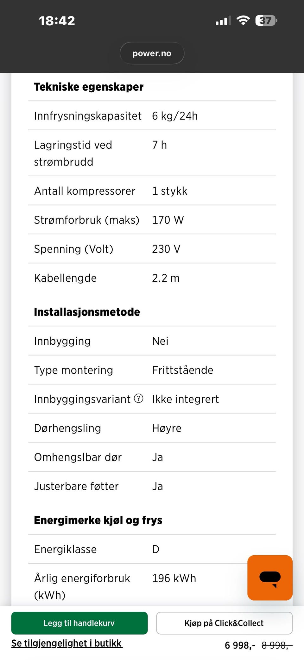This screenshot has height=660, width=304.
Task: Click Kjøp på Click&Collect button
Action: pos(224,623)
